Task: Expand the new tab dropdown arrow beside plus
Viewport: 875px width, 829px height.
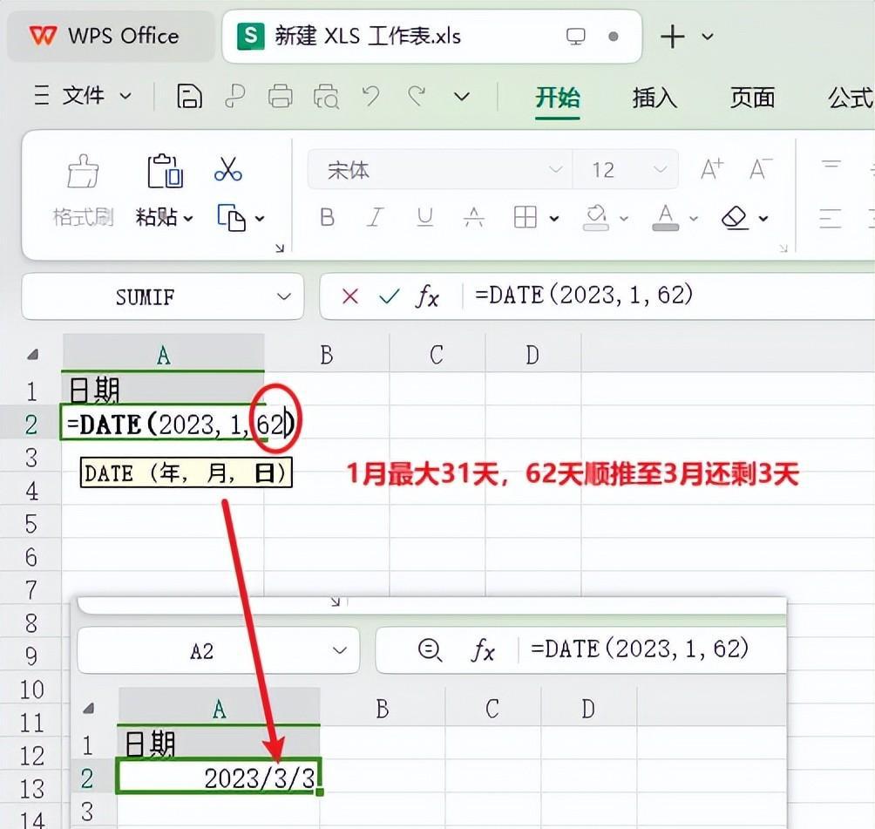Action: 708,37
